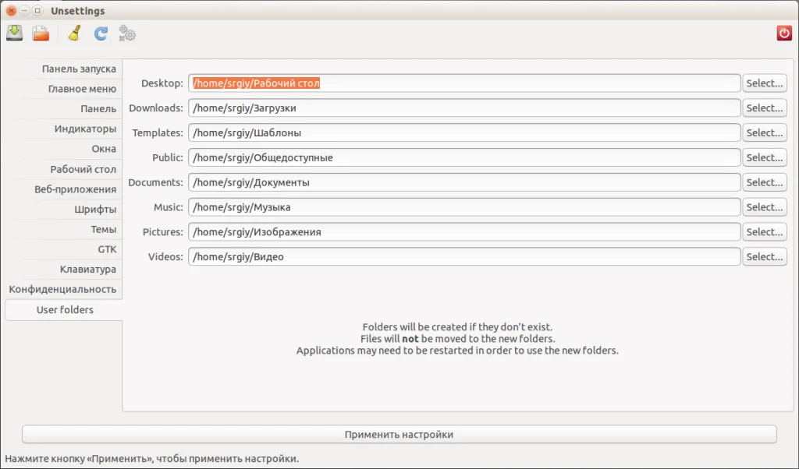Click Select button for Videos folder
This screenshot has height=469, width=799.
(x=765, y=256)
